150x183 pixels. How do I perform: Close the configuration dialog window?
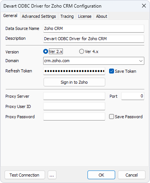pos(144,6)
